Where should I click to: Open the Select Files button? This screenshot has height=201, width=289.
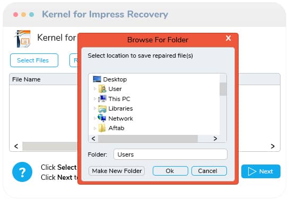(34, 60)
